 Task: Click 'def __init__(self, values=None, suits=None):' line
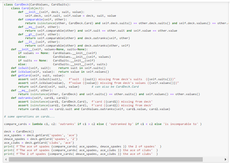[49, 49]
